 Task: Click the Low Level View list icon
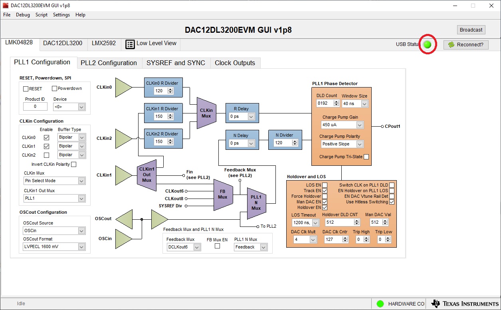pos(130,44)
